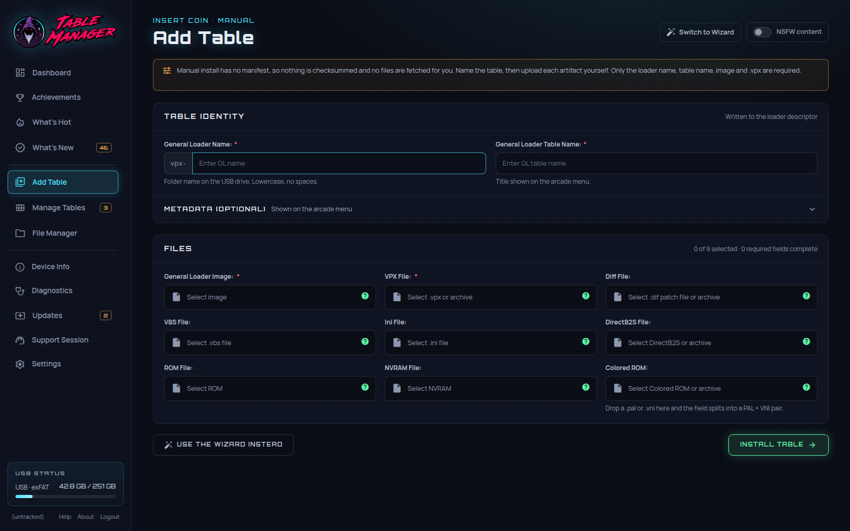The height and width of the screenshot is (531, 850).
Task: Open help for Diff File field
Action: 806,296
